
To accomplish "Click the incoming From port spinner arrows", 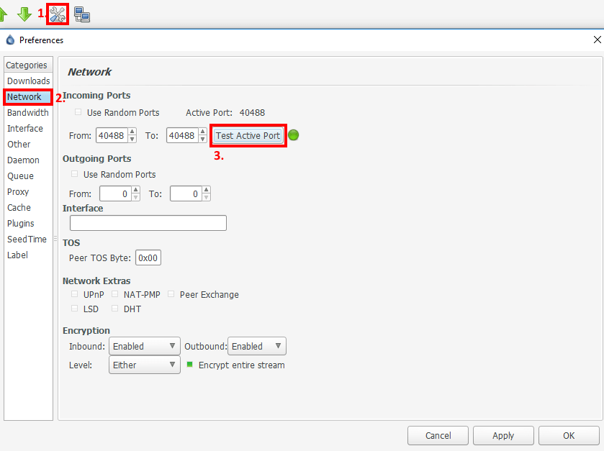I will (132, 135).
